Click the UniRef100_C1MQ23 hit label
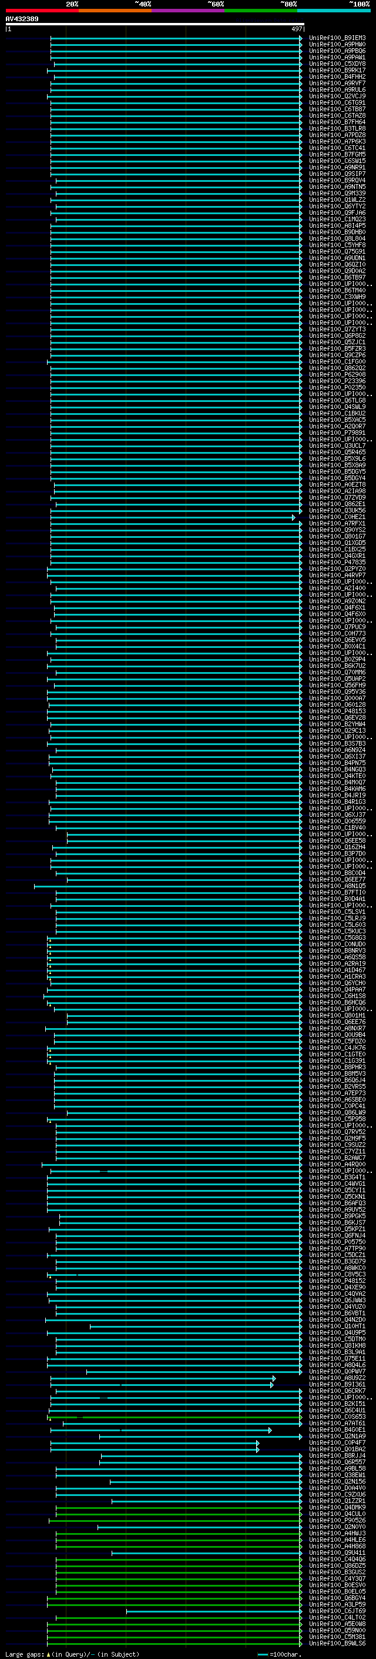Viewport: 376px width, 1659px height. (337, 219)
